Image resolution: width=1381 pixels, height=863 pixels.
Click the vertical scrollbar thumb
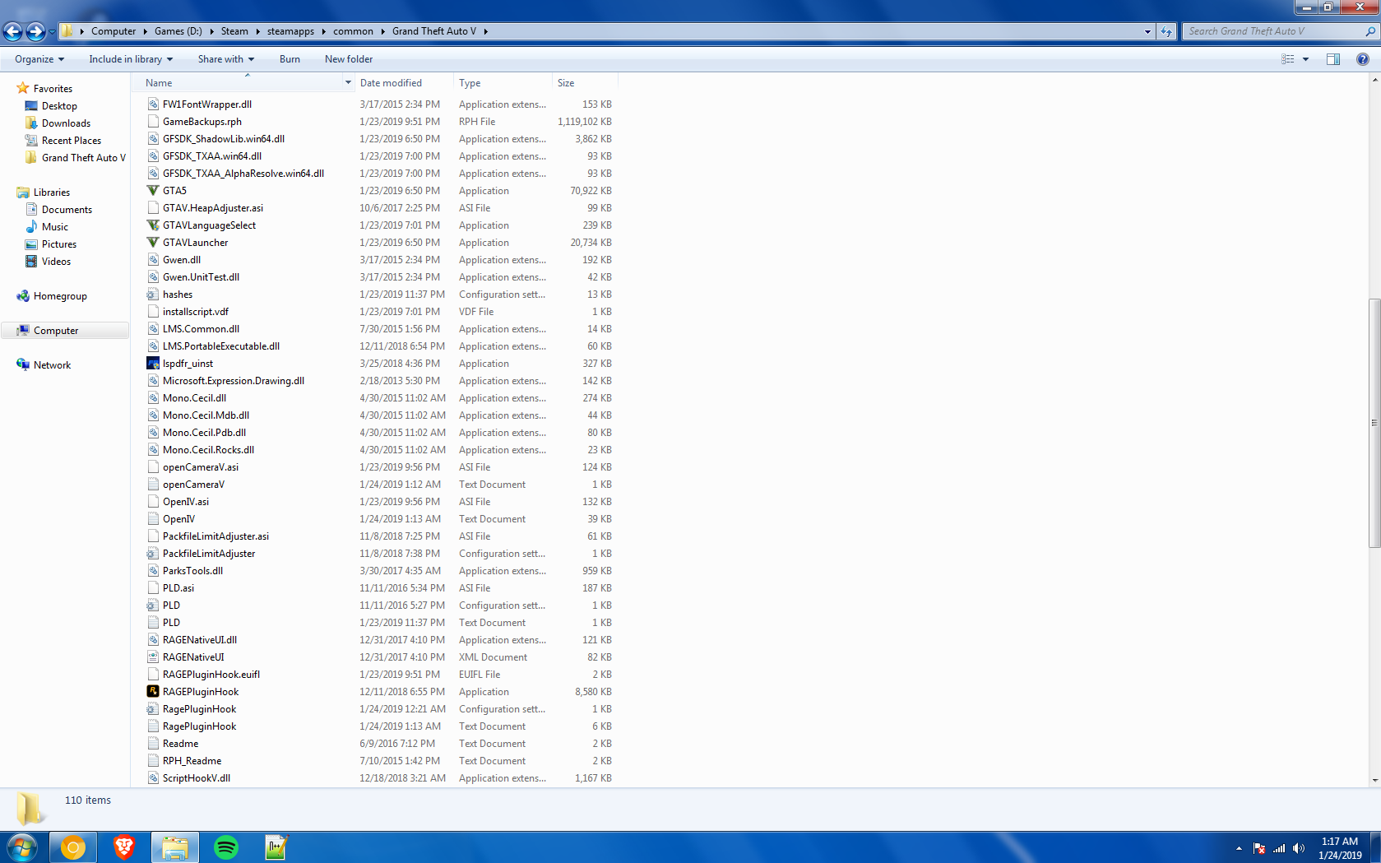[1374, 423]
